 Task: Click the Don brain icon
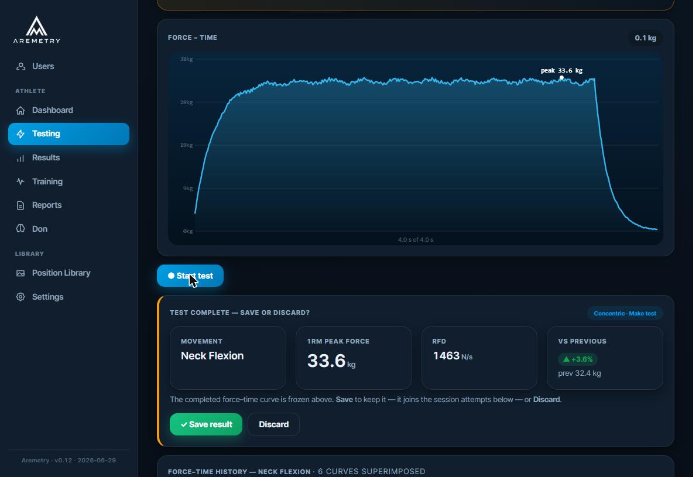(x=20, y=229)
